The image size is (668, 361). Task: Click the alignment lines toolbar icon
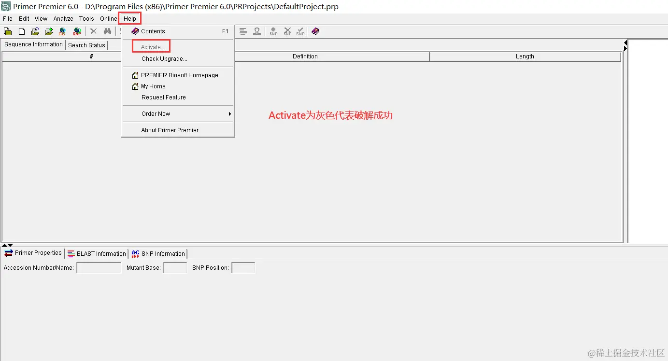pos(243,31)
